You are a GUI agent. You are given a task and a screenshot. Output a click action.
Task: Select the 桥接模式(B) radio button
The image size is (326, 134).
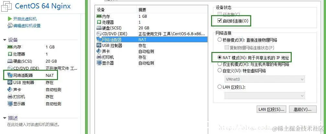219,40
